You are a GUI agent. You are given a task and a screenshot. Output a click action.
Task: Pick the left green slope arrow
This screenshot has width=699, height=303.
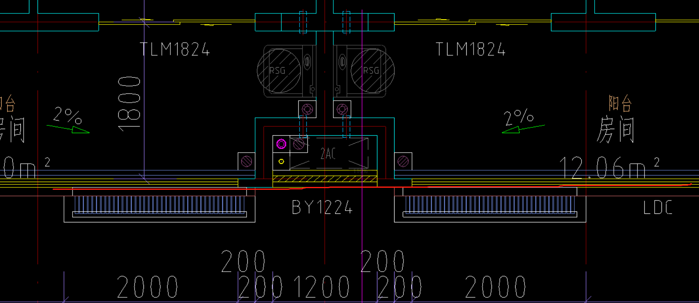[x=68, y=129]
